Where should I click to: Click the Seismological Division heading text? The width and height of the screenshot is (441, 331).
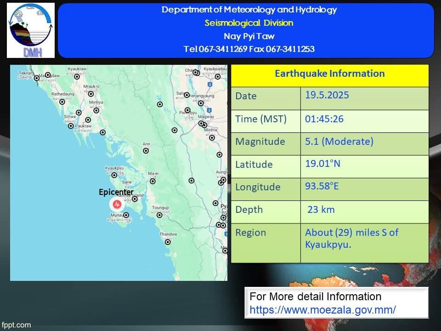click(x=249, y=23)
